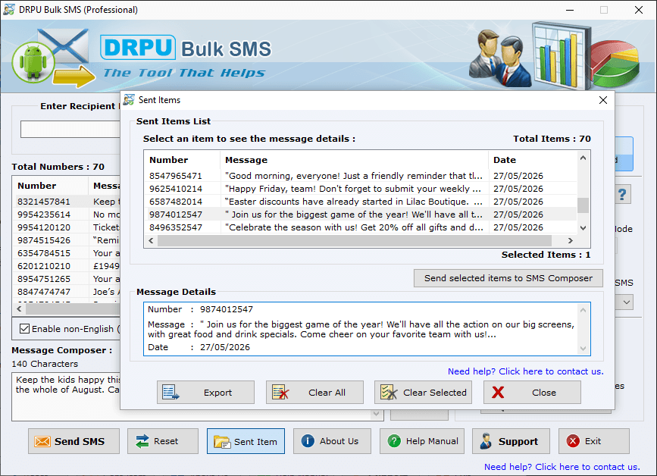Viewport: 657px width, 476px height.
Task: Click the red X Close icon
Action: coord(498,392)
